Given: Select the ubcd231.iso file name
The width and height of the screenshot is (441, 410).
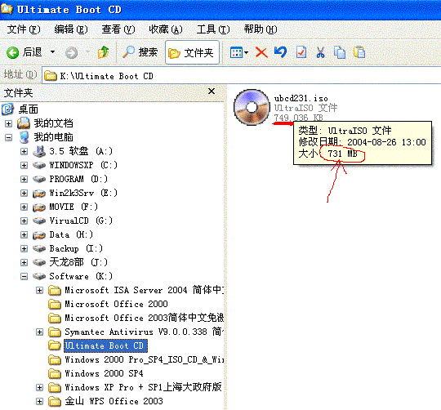Looking at the screenshot, I should (x=301, y=99).
